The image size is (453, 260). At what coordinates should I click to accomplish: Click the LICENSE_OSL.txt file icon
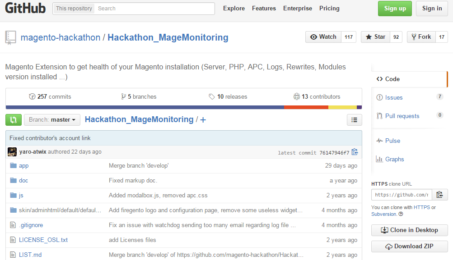pos(13,240)
